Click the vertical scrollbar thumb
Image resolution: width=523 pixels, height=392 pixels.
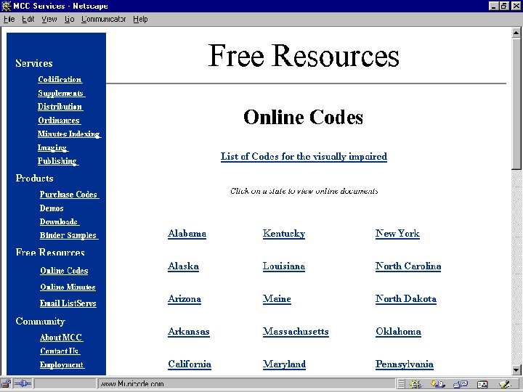click(x=516, y=104)
